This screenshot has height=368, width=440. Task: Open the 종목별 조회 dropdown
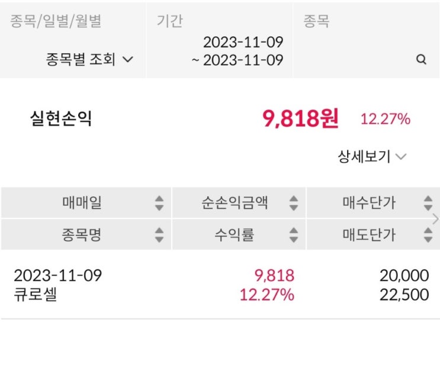click(89, 60)
